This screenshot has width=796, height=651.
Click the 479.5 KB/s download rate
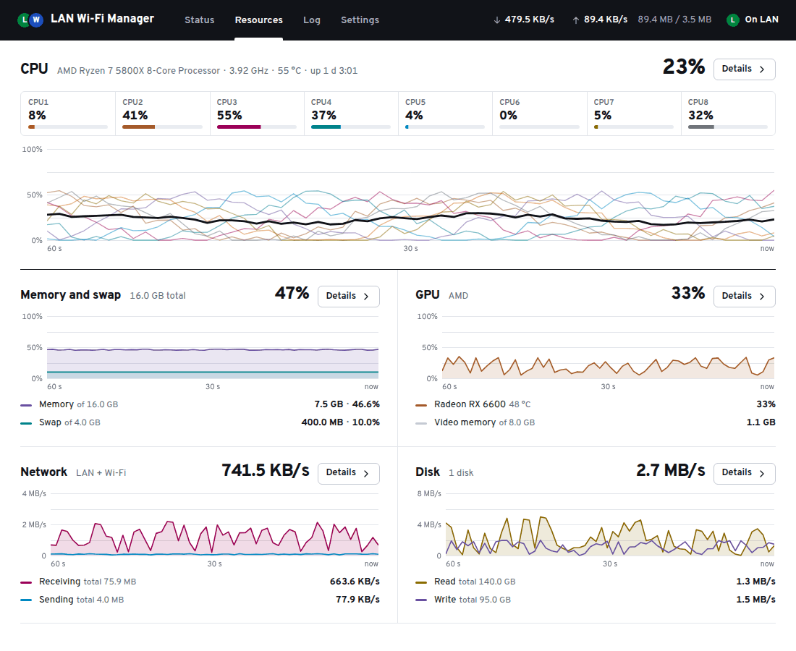click(530, 20)
